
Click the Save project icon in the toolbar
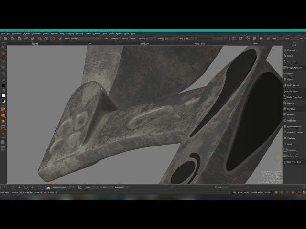point(19,38)
